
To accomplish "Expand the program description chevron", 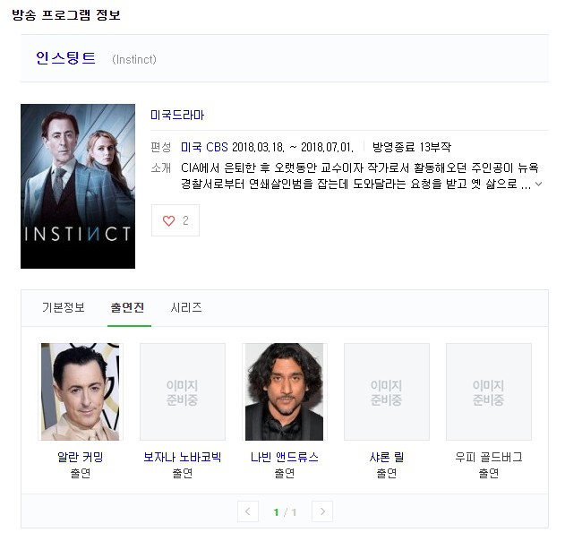I will click(x=539, y=185).
